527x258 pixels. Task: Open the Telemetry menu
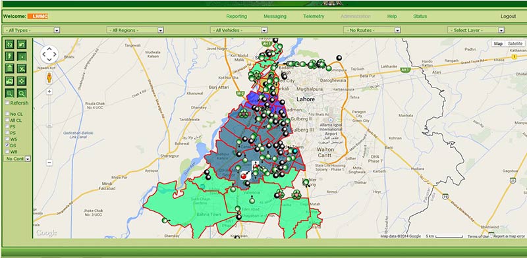coord(314,16)
